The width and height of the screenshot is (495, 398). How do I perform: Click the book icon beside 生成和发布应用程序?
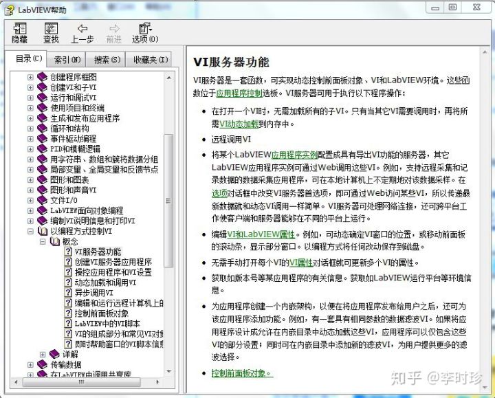[43, 118]
